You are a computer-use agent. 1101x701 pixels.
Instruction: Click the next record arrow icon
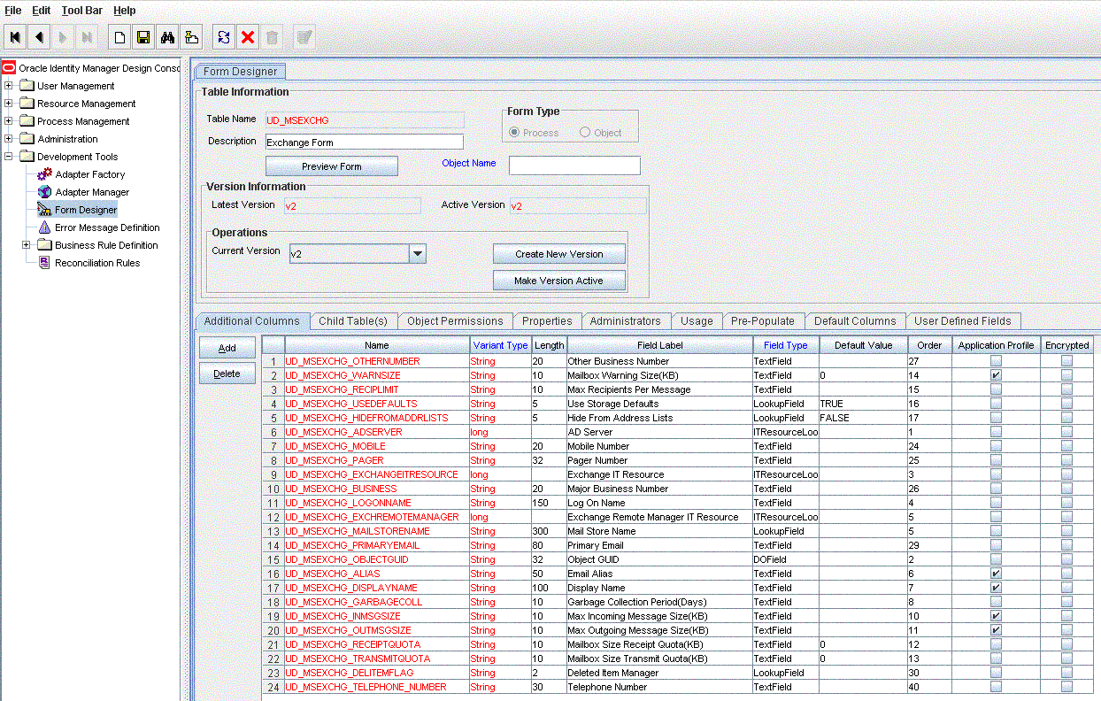63,37
